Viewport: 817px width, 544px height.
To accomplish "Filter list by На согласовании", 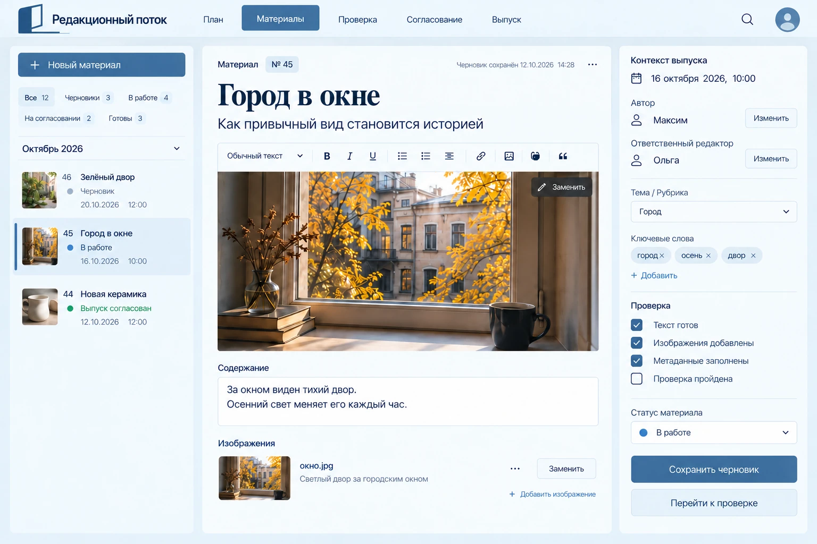I will [57, 118].
